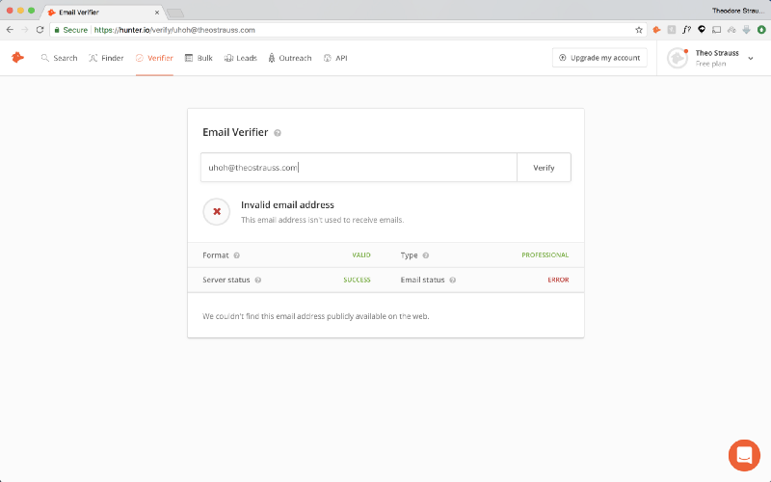Viewport: 771px width, 482px height.
Task: Click help icon next to Email Verifier title
Action: [x=278, y=133]
